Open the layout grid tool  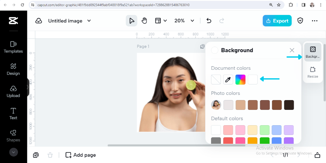(158, 21)
